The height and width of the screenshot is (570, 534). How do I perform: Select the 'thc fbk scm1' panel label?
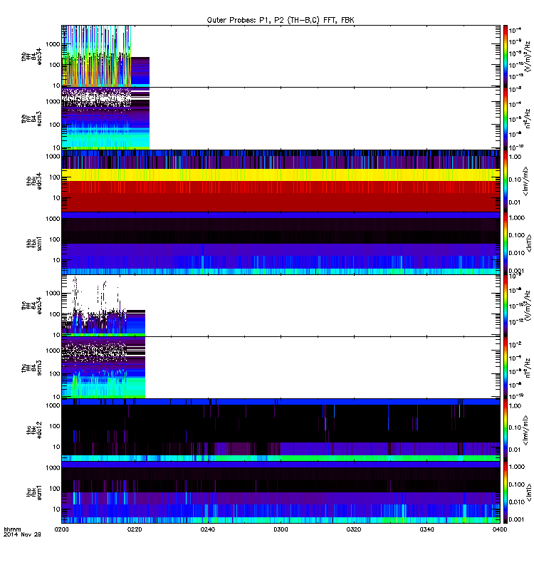coord(34,492)
